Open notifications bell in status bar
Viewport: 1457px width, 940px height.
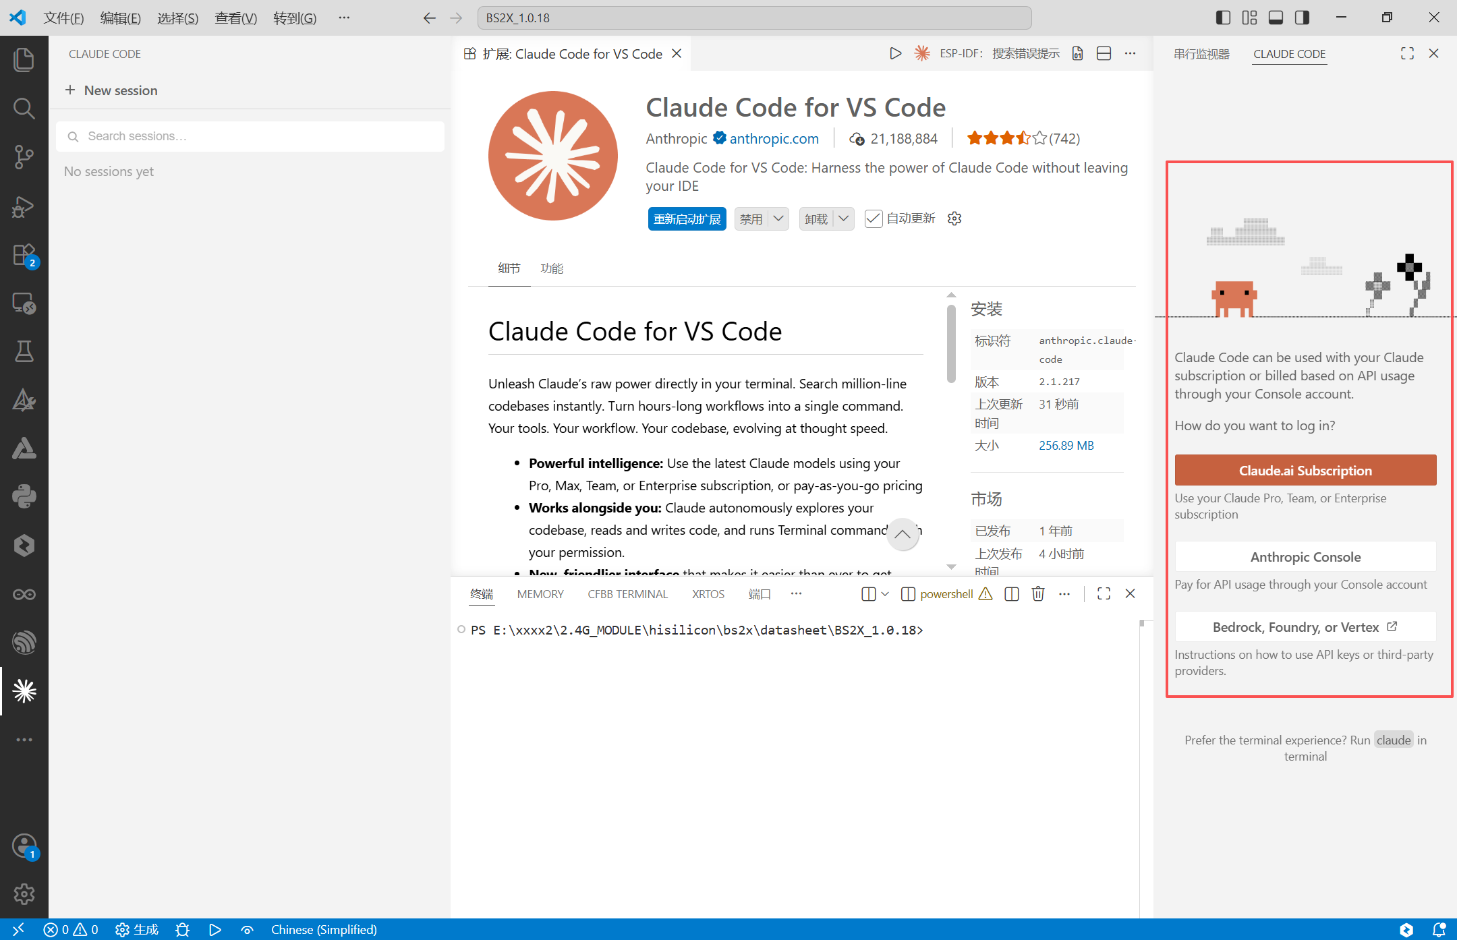(1439, 930)
